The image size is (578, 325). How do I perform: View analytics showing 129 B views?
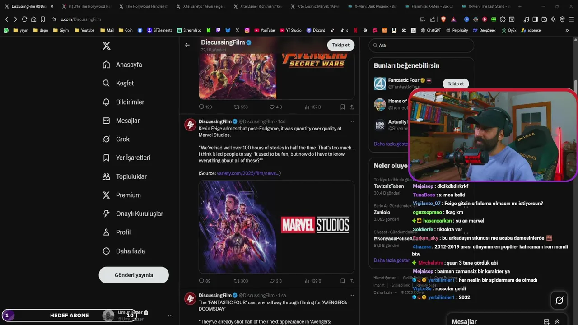[x=312, y=281]
